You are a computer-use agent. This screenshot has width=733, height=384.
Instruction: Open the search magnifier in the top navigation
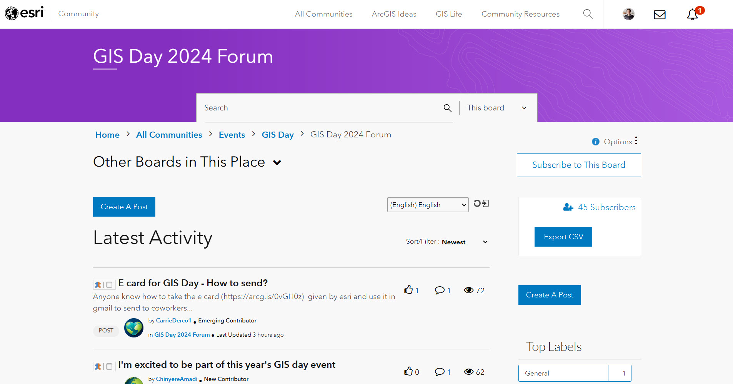click(588, 14)
